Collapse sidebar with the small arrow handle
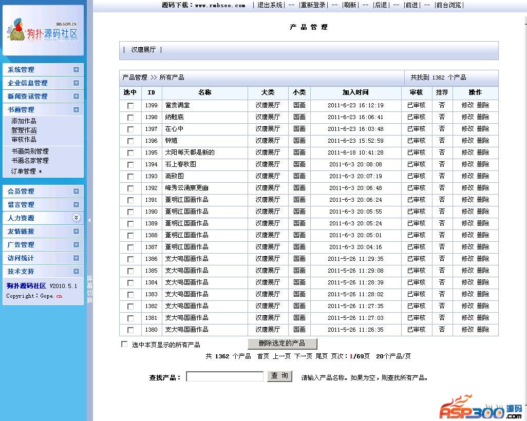 pyautogui.click(x=89, y=220)
